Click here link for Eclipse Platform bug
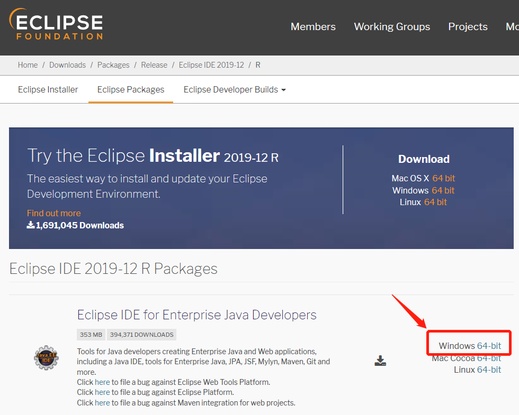Screen dimensions: 519x415 click(x=102, y=392)
